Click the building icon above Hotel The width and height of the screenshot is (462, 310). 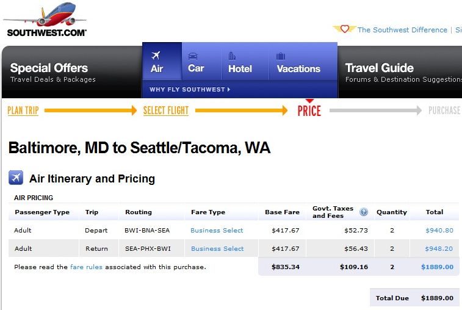point(232,56)
